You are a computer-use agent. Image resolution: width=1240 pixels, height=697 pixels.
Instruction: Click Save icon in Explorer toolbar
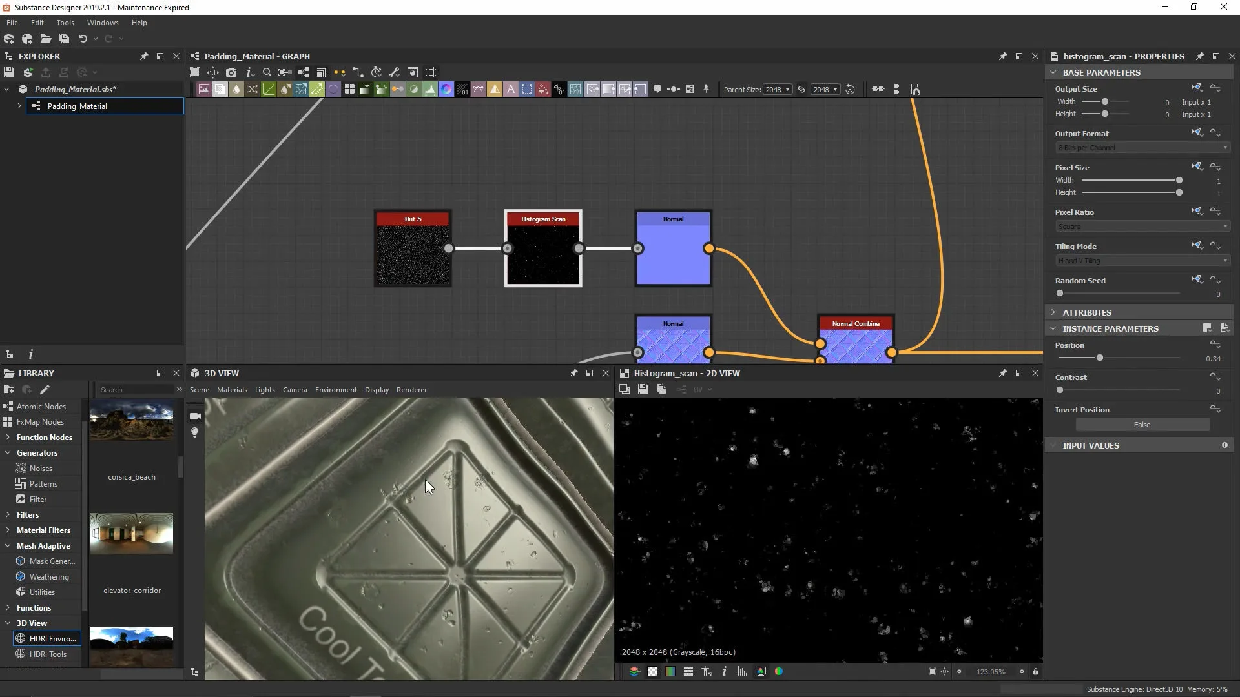tap(9, 72)
